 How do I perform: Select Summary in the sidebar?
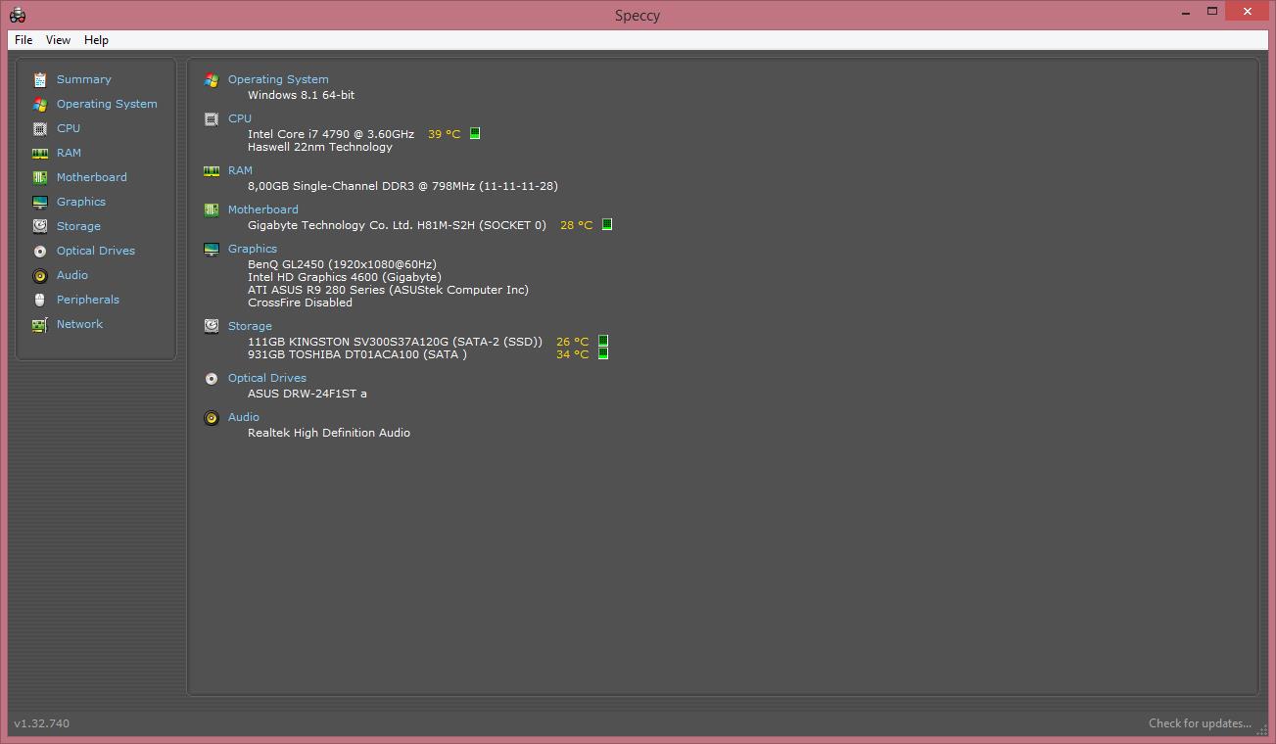(x=84, y=79)
